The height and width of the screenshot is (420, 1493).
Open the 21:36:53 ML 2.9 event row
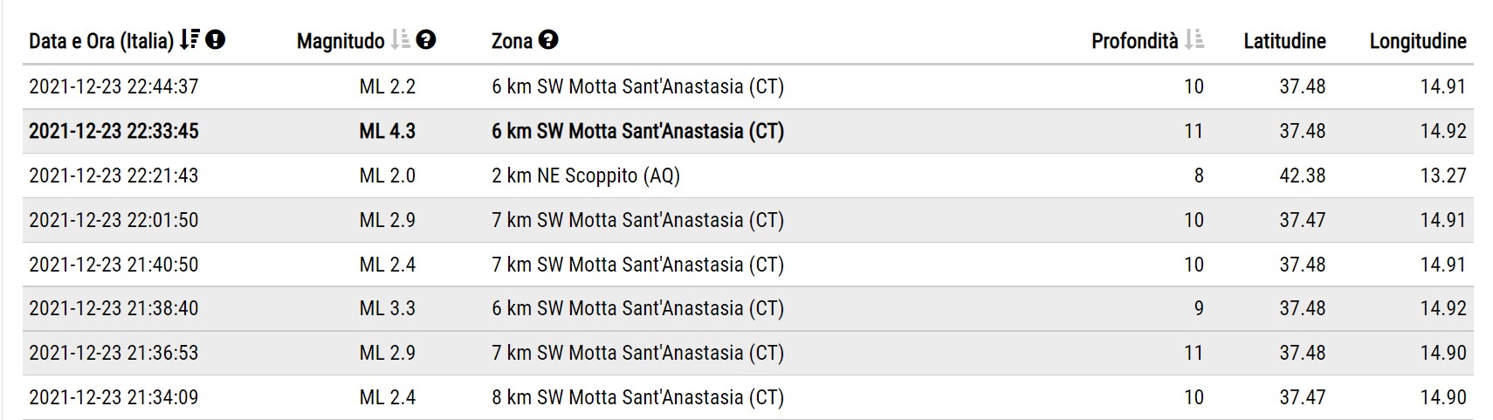coord(748,353)
